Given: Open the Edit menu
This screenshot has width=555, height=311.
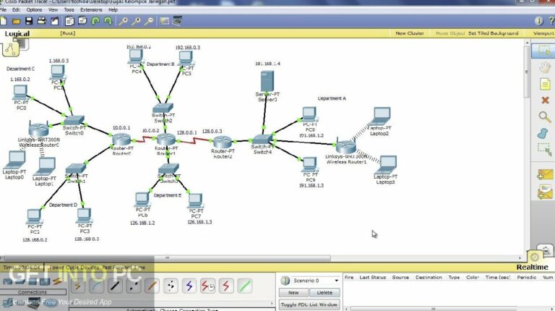Looking at the screenshot, I should [17, 10].
